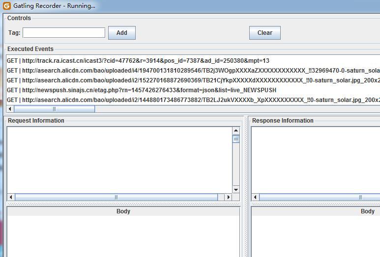Select the track.ra.icast.cn GET event

pyautogui.click(x=193, y=61)
